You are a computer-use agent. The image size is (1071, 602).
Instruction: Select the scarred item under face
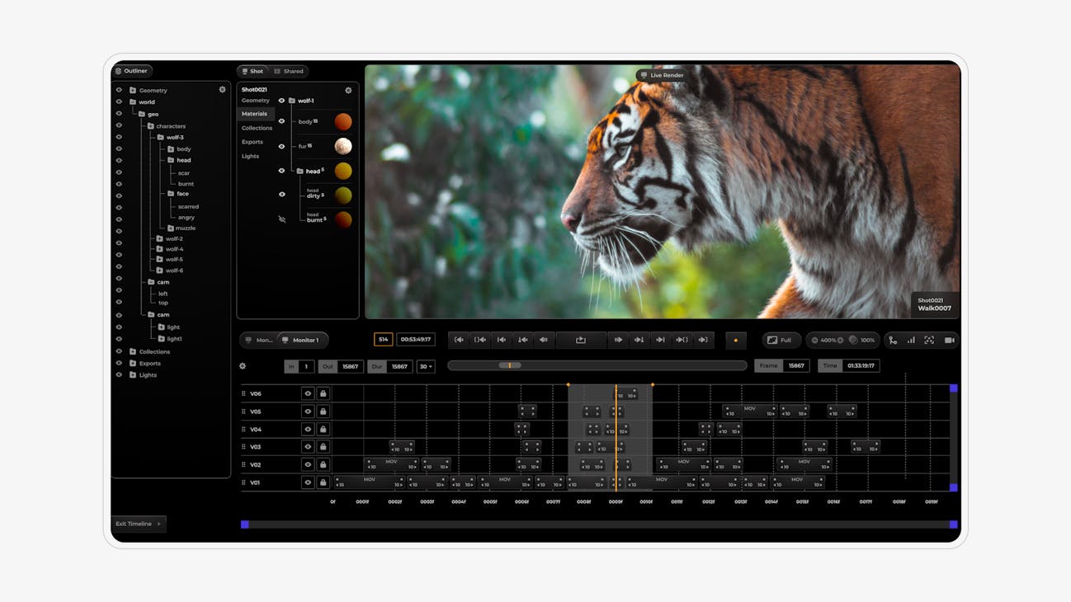(188, 207)
